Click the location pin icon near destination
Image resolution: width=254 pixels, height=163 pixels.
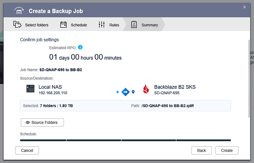click(133, 91)
